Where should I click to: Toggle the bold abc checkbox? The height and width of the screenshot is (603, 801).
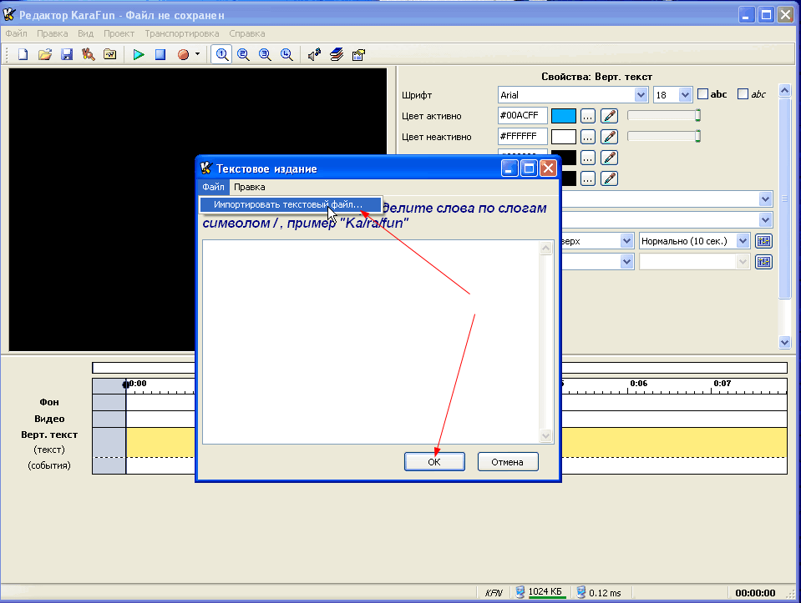coord(703,94)
